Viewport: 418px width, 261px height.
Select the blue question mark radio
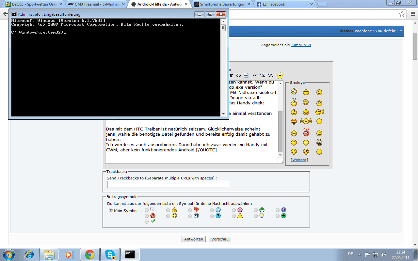(212, 216)
